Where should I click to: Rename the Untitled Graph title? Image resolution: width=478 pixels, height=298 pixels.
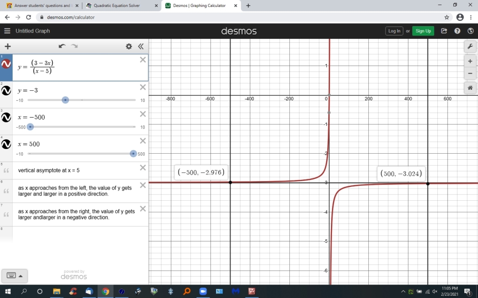pos(33,31)
